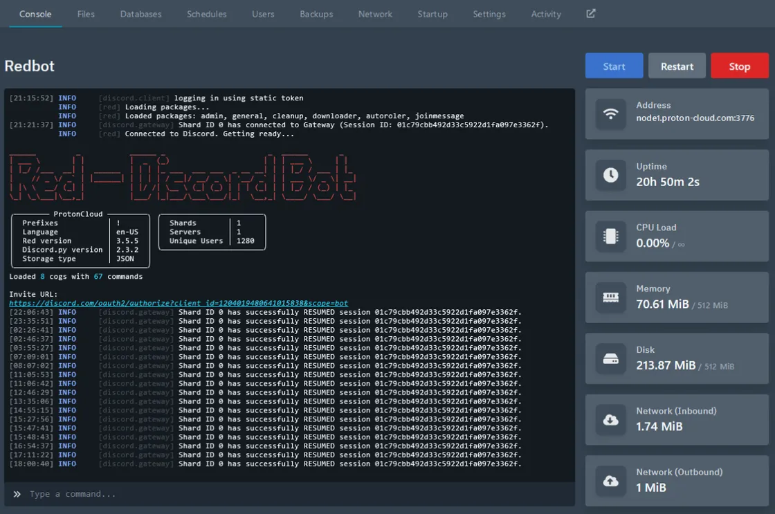
Task: Click the 16:54:37 RESUMED log line
Action: [266, 446]
